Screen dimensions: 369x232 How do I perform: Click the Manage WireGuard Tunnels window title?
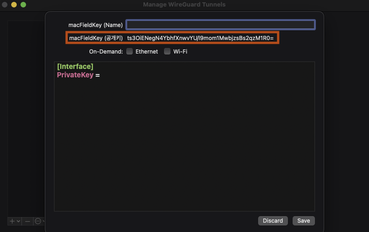184,5
